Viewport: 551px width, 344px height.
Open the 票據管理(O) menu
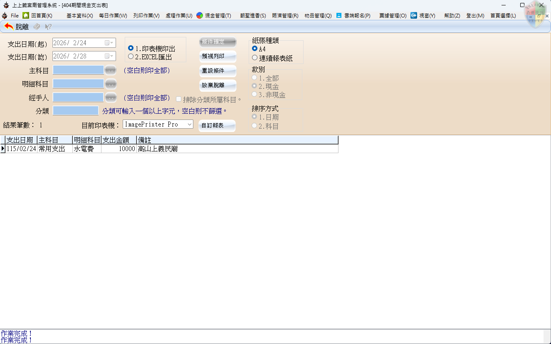click(x=393, y=16)
